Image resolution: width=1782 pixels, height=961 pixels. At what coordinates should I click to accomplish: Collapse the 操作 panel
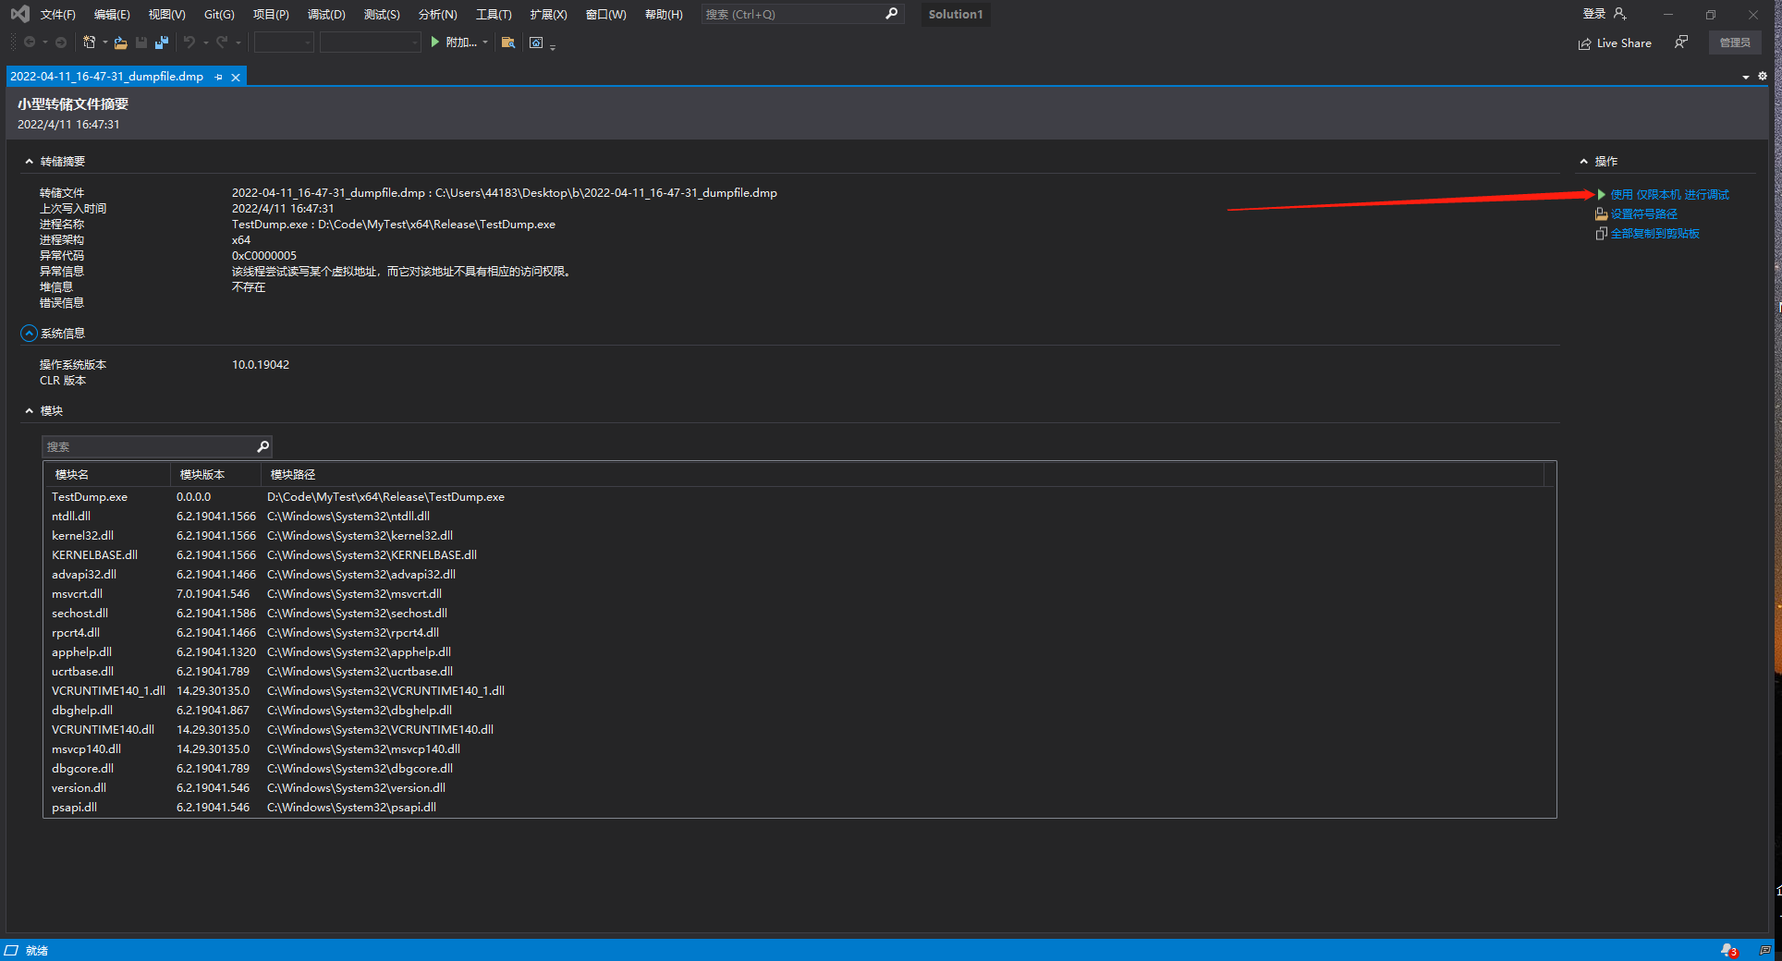pos(1584,162)
